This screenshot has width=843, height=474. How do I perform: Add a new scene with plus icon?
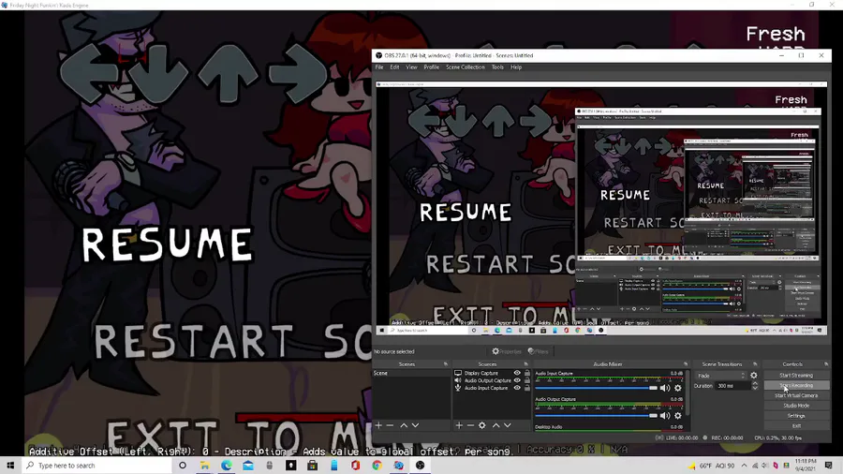(378, 425)
